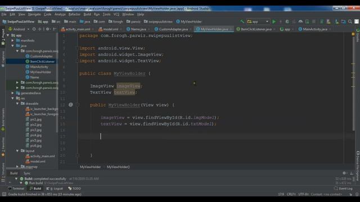Screen dimensions: 360x202
Task: Open the Navigate menu
Action: (34, 14)
